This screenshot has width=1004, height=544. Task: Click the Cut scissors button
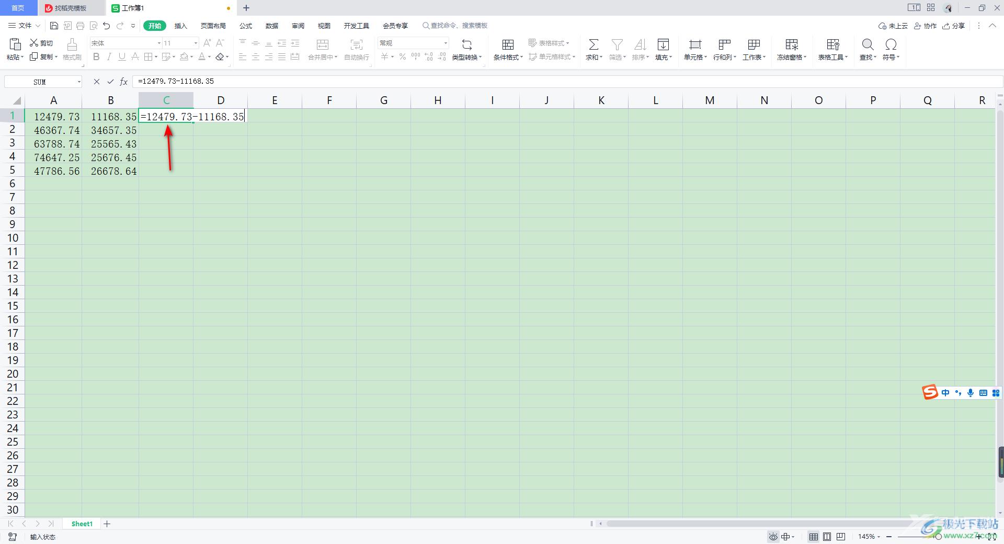[x=41, y=43]
